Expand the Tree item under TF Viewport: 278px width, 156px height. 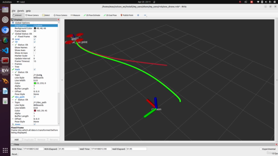point(13,67)
